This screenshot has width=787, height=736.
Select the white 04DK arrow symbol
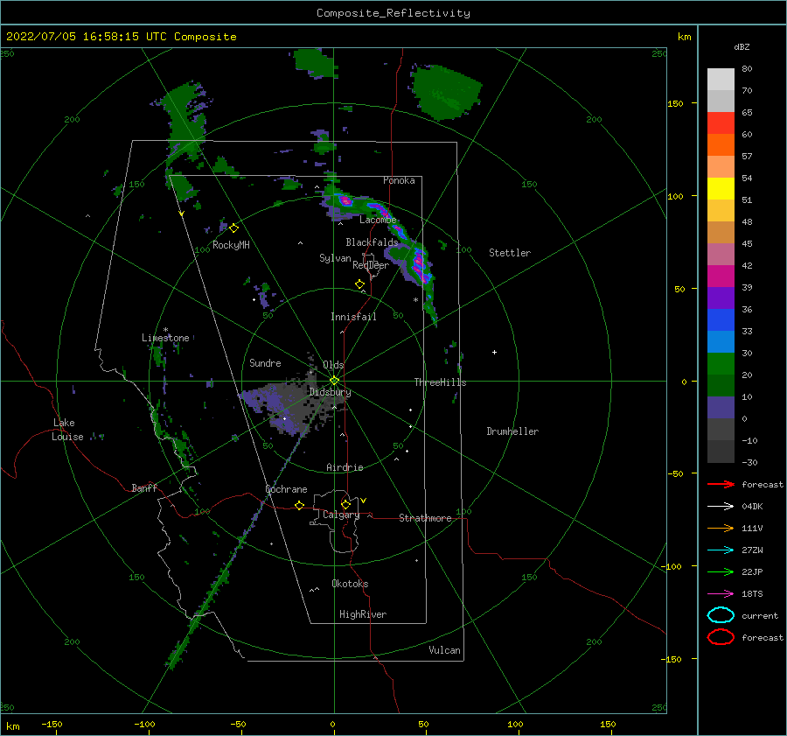pos(721,507)
